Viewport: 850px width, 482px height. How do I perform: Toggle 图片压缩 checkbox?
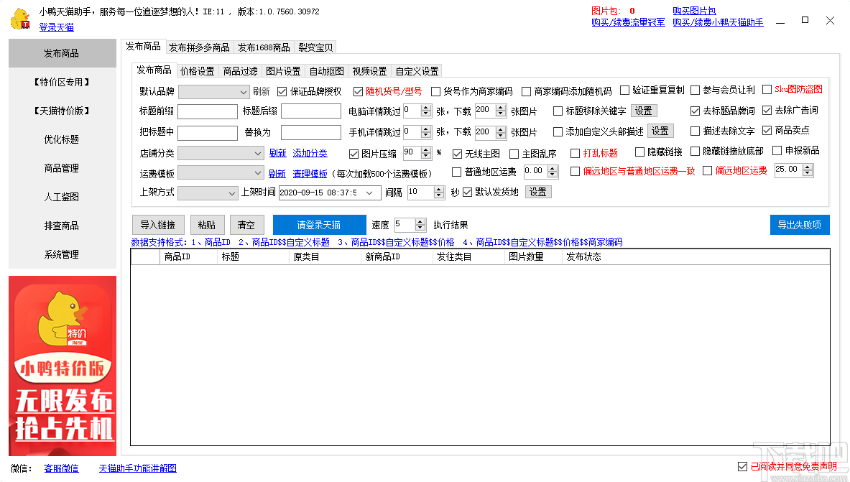(x=354, y=154)
